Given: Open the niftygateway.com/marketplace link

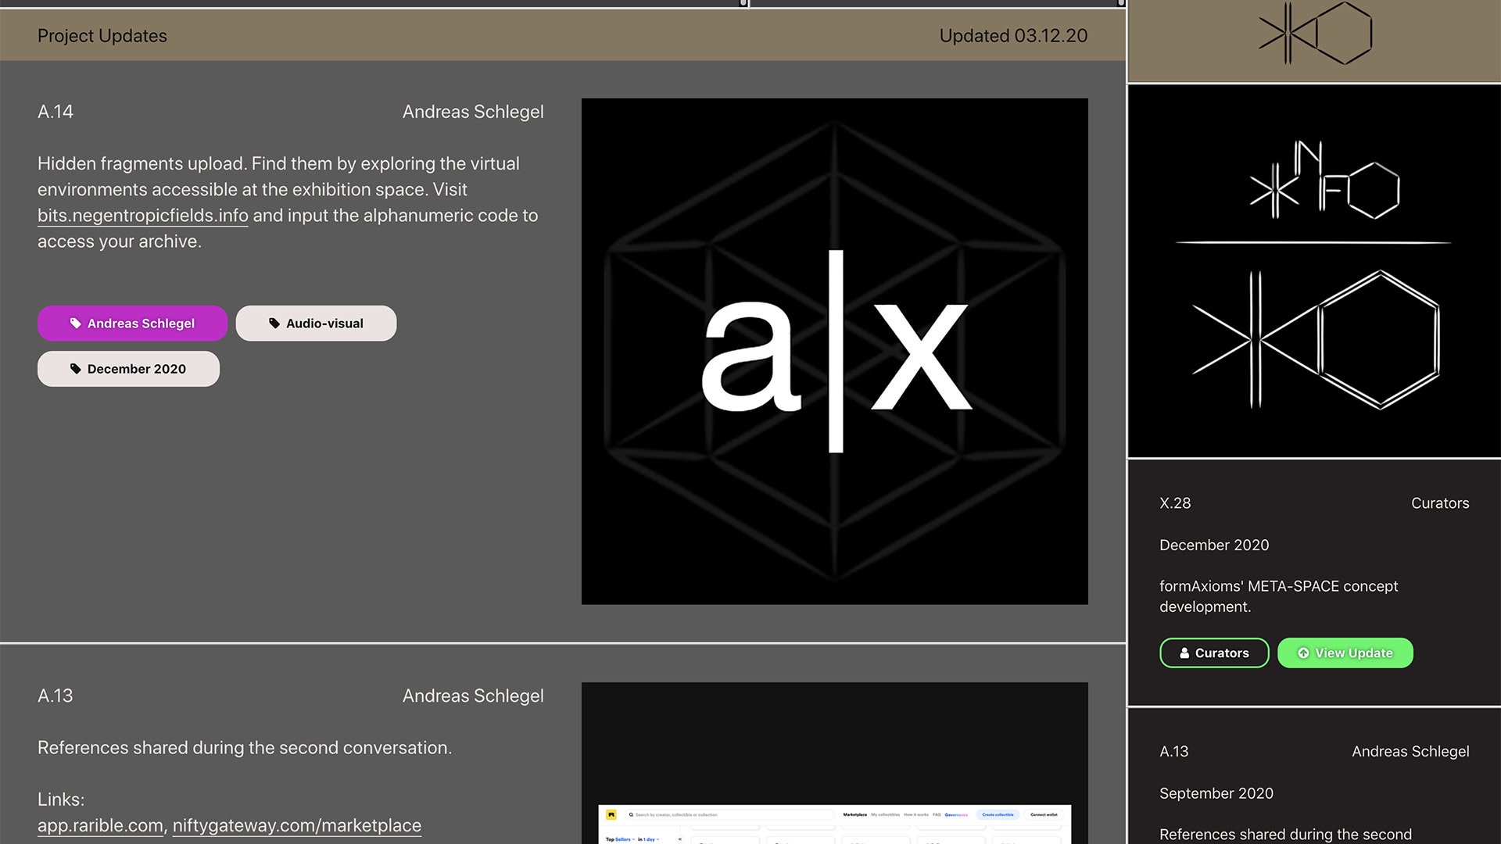Looking at the screenshot, I should 296,826.
